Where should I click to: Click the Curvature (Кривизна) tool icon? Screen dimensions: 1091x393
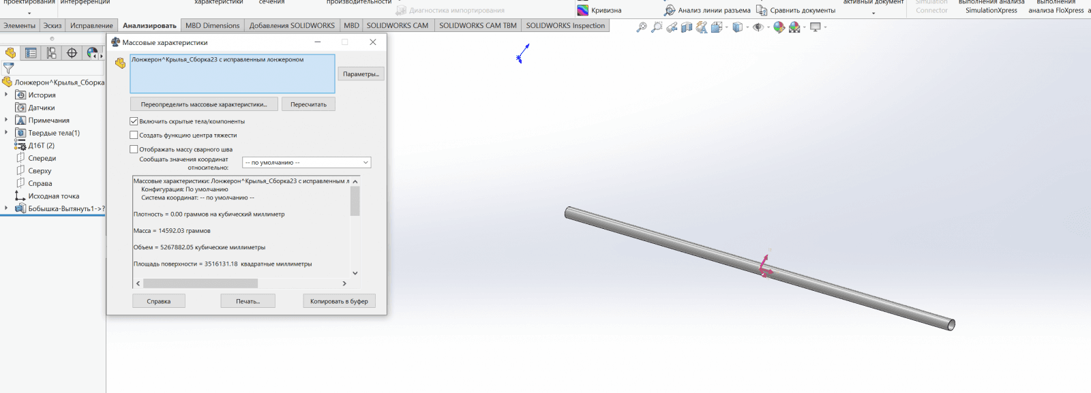pyautogui.click(x=583, y=10)
